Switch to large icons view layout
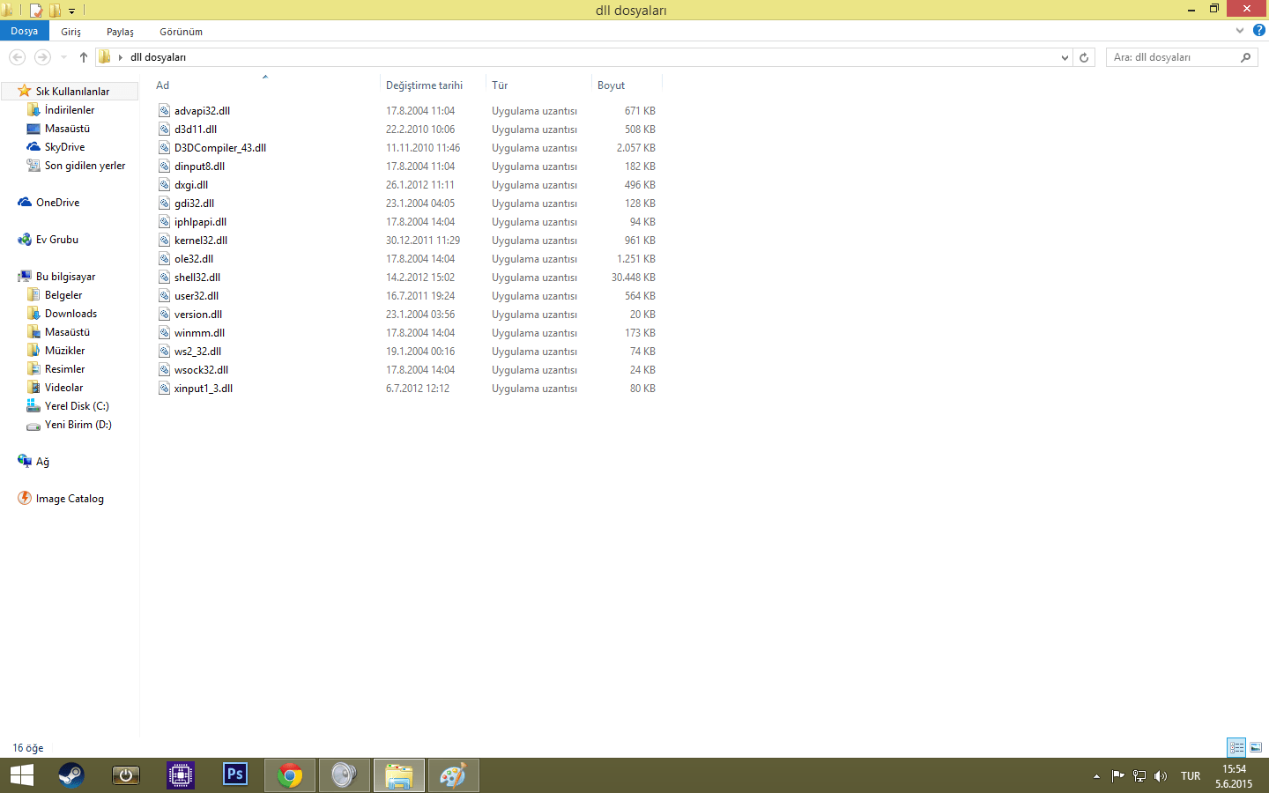This screenshot has height=793, width=1269. 1256,747
